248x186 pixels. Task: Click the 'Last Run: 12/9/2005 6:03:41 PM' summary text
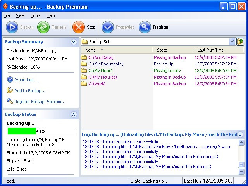(x=37, y=59)
